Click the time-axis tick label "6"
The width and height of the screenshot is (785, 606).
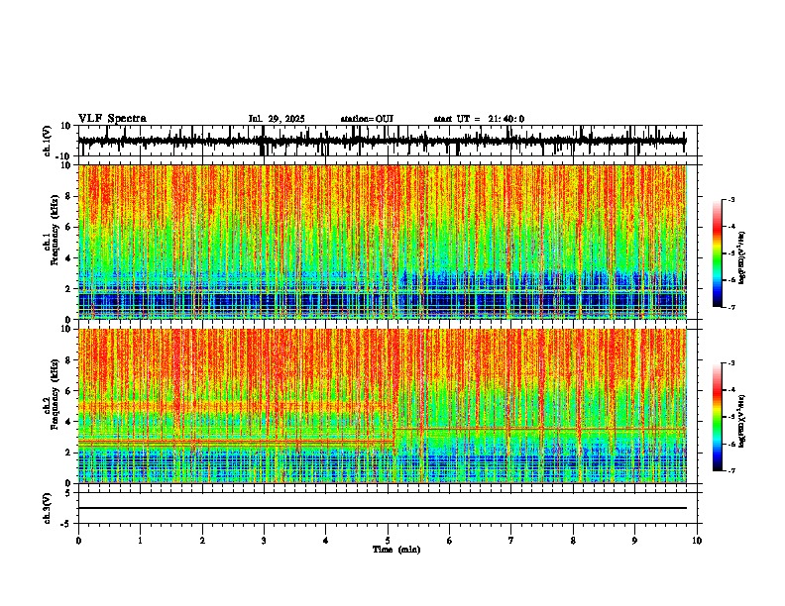450,541
